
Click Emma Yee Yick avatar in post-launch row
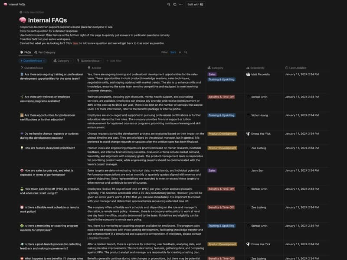[248, 244]
